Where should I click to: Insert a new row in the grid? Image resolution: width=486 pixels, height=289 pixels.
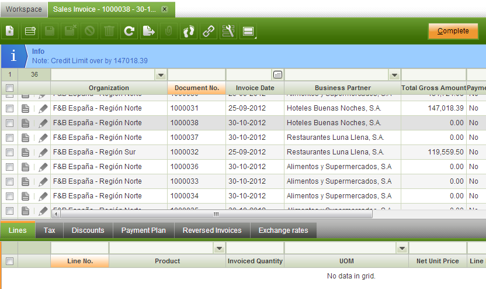pyautogui.click(x=30, y=31)
